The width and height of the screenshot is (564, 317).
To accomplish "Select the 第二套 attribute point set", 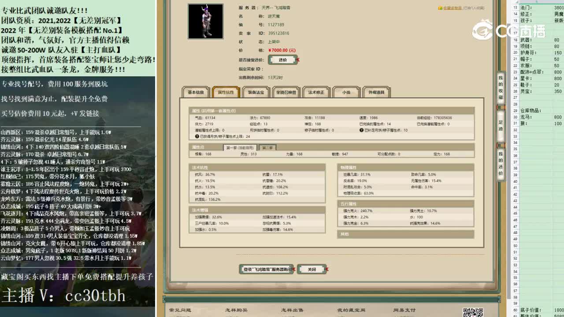I will [267, 147].
